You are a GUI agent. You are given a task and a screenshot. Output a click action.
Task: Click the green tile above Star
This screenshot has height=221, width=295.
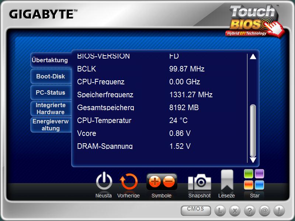click(x=249, y=173)
